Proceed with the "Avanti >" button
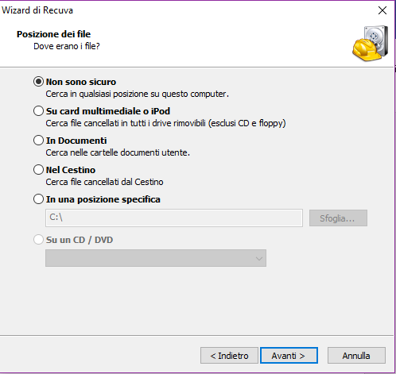The height and width of the screenshot is (374, 396). coord(289,356)
